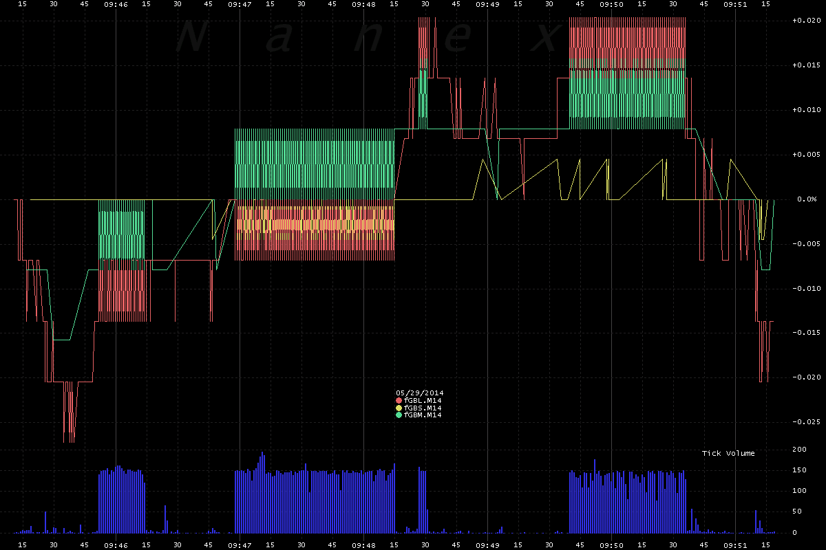This screenshot has width=826, height=550.
Task: Click the 05/29/2014 legend date
Action: coord(420,393)
